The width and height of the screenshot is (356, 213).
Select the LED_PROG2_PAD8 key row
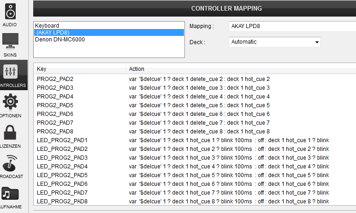tap(195, 201)
